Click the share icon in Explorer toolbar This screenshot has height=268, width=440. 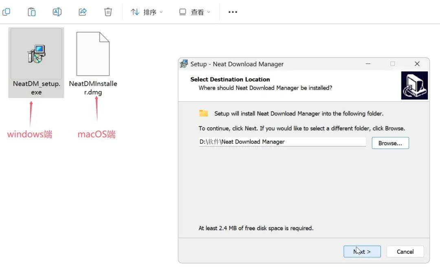click(82, 12)
